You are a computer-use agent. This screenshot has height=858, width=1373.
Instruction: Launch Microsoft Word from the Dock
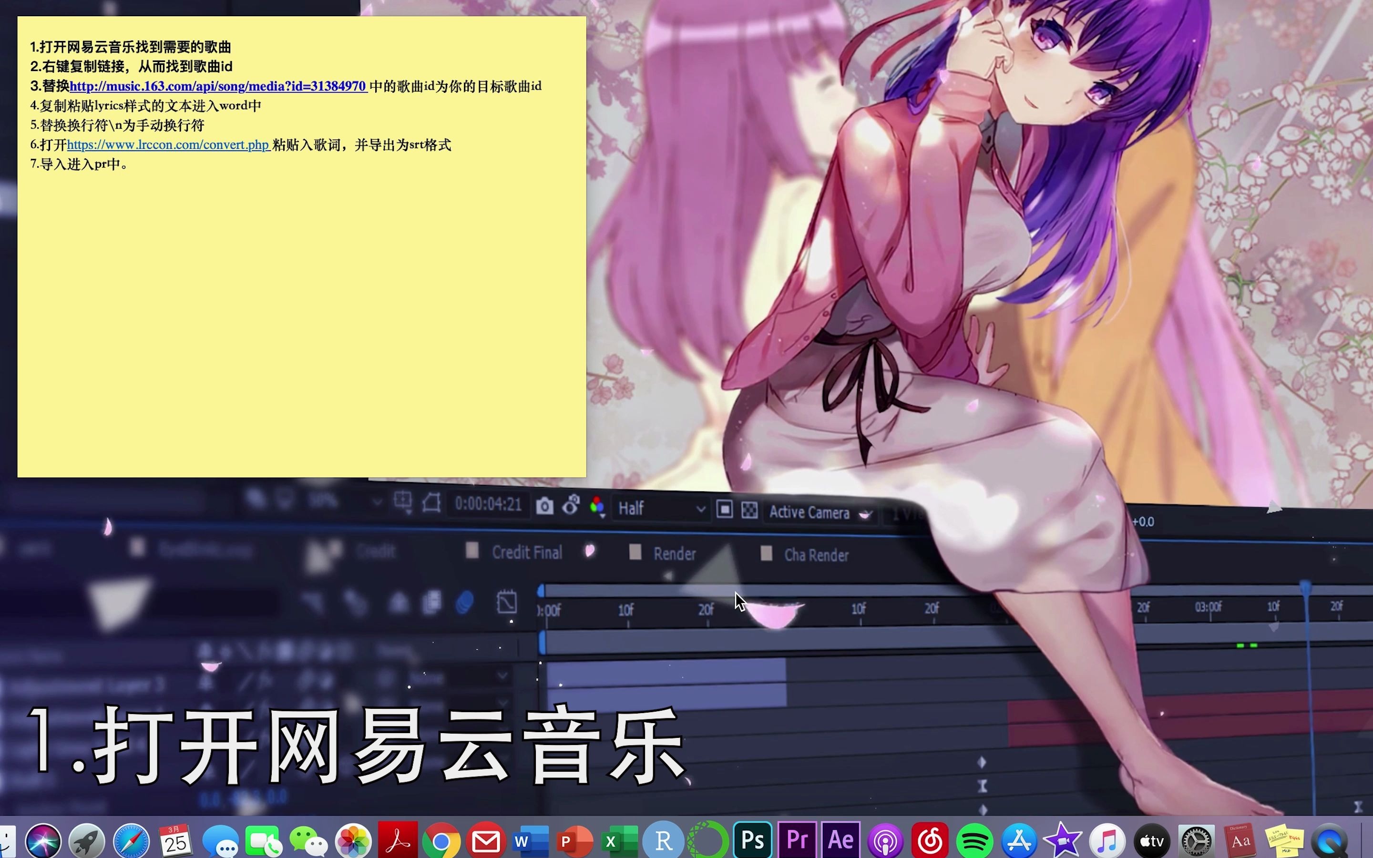click(x=531, y=840)
